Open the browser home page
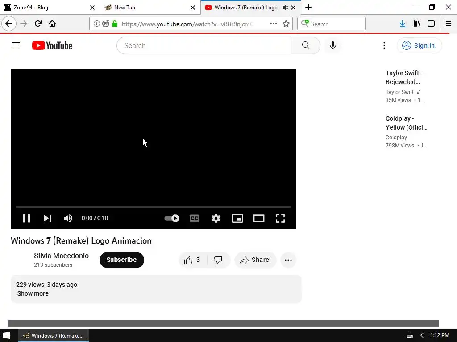457x342 pixels. coord(52,24)
